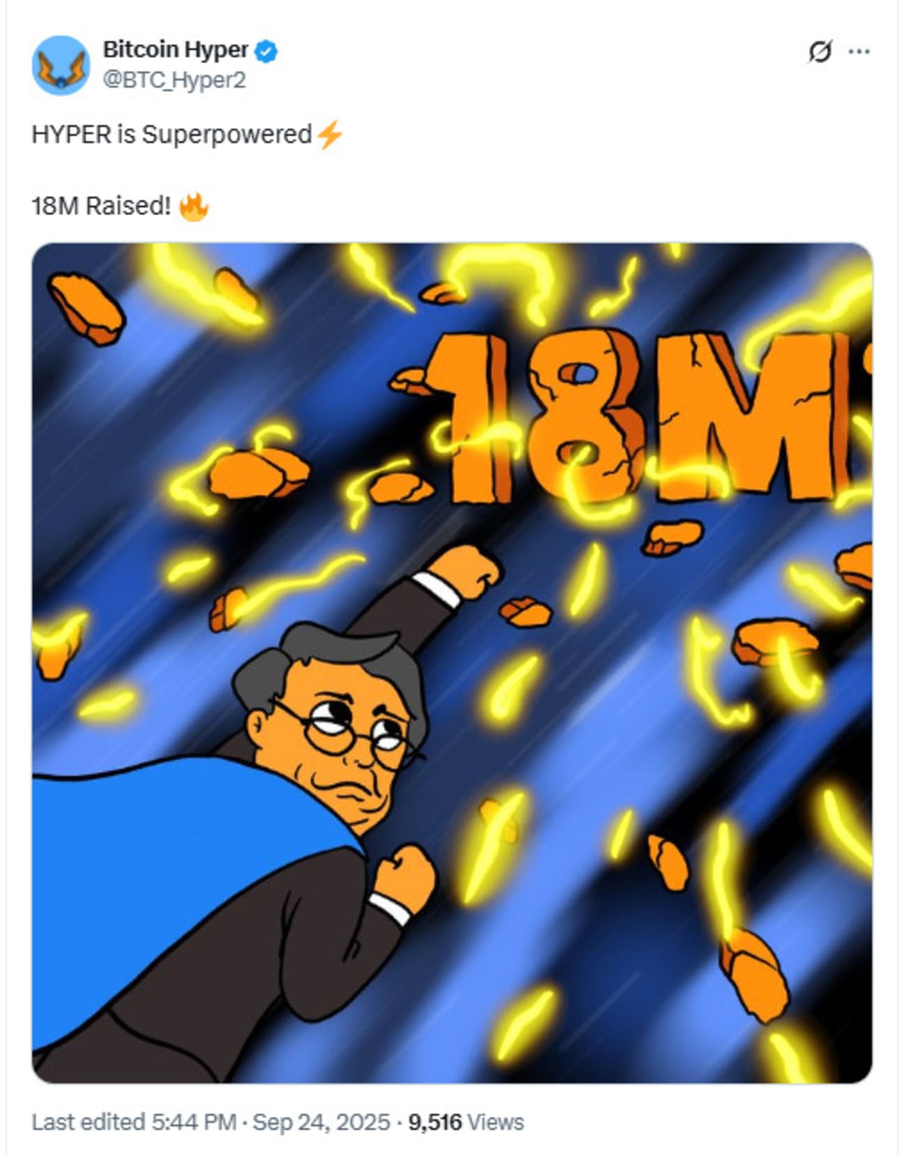Open the Bitcoin Hyper display name link
Screen dimensions: 899x1155
(176, 50)
